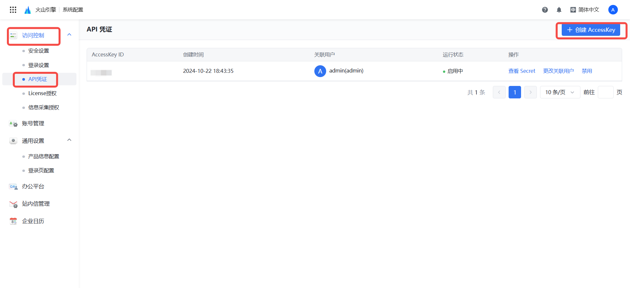Click the 访问控制 sidebar icon
Viewport: 630px width, 288px height.
13,35
